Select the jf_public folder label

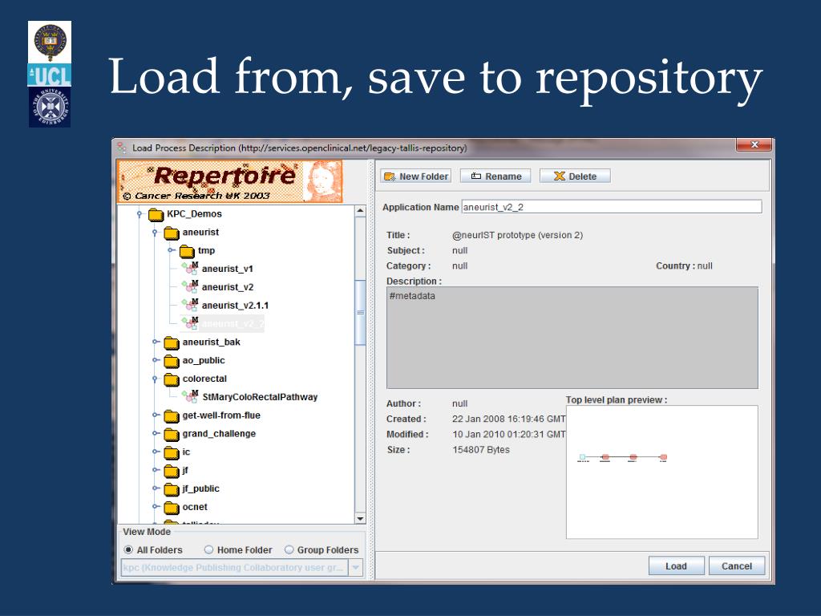(x=201, y=488)
